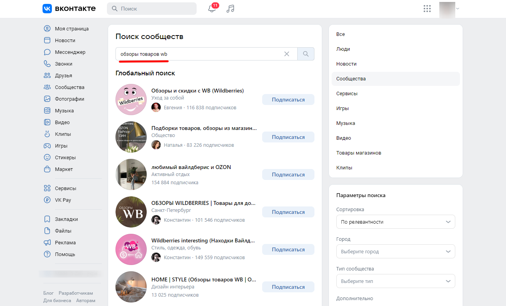Click the Друзья people icon
The height and width of the screenshot is (306, 506).
coord(47,75)
